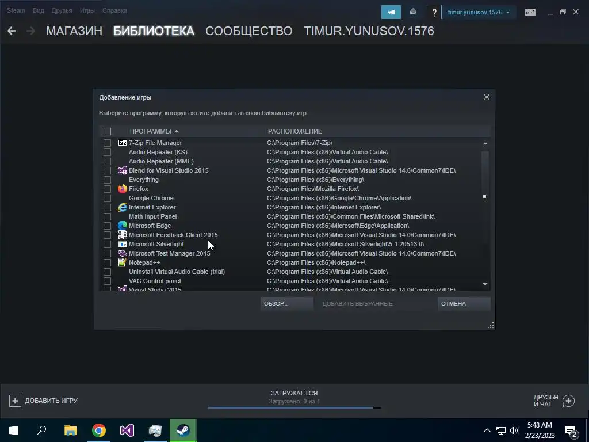Check the Firefox checkbox
Viewport: 589px width, 442px height.
click(107, 189)
